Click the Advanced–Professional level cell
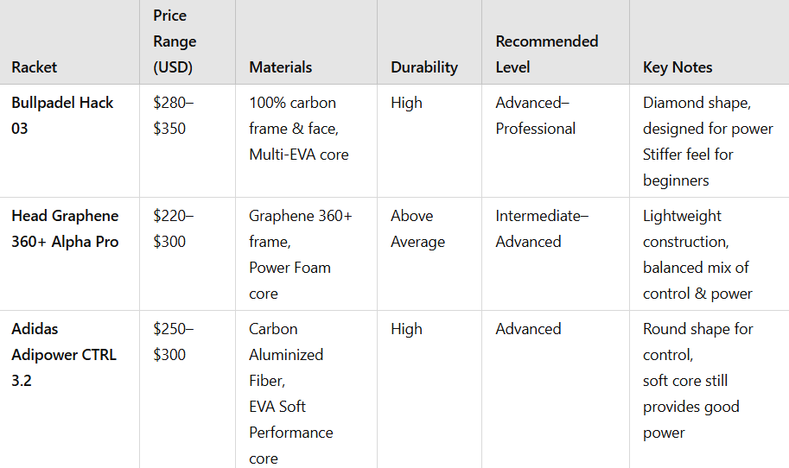789x468 pixels. (x=536, y=116)
